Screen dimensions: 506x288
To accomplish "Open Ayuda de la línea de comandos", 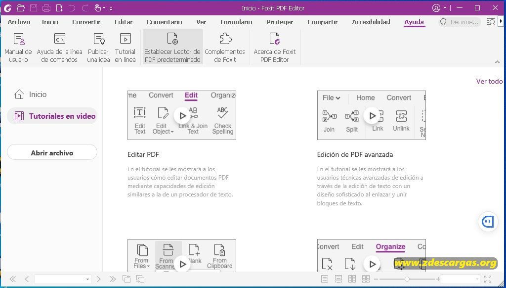I will pos(59,47).
